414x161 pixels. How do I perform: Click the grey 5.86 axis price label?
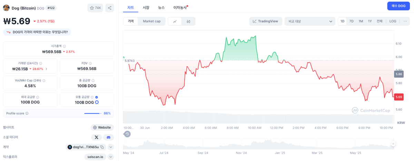click(399, 74)
